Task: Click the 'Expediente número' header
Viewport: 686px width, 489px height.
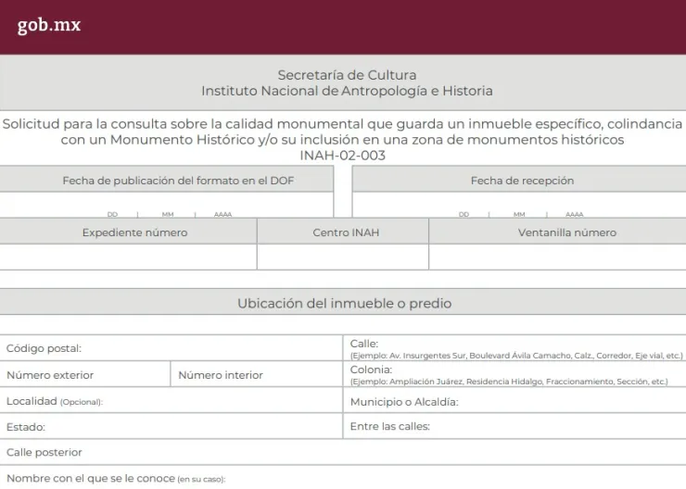Action: click(128, 232)
